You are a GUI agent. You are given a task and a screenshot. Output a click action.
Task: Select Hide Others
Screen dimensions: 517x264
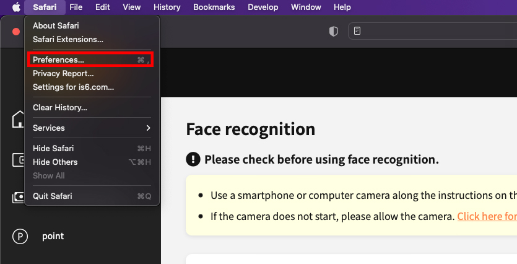point(92,162)
